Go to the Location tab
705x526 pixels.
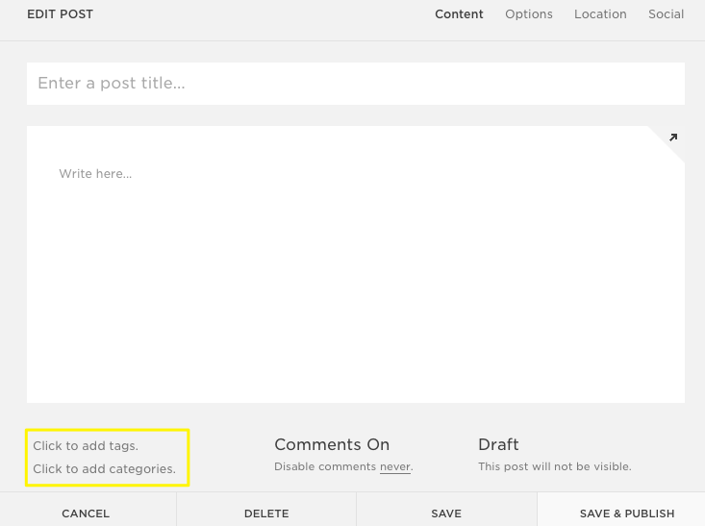(600, 14)
